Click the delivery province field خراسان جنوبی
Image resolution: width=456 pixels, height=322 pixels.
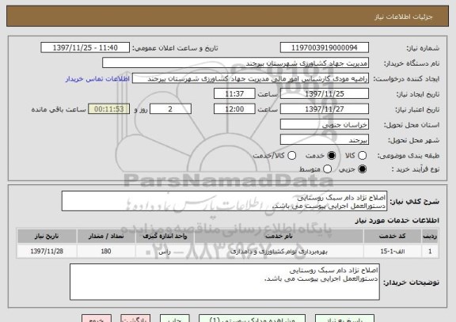(325, 124)
